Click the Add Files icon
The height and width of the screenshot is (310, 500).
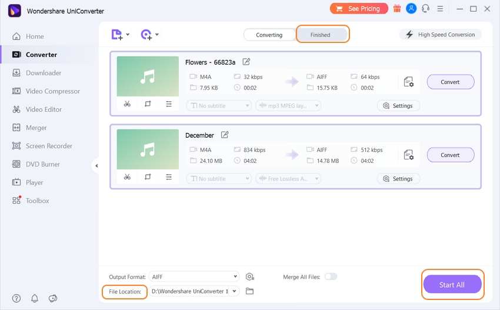(116, 35)
